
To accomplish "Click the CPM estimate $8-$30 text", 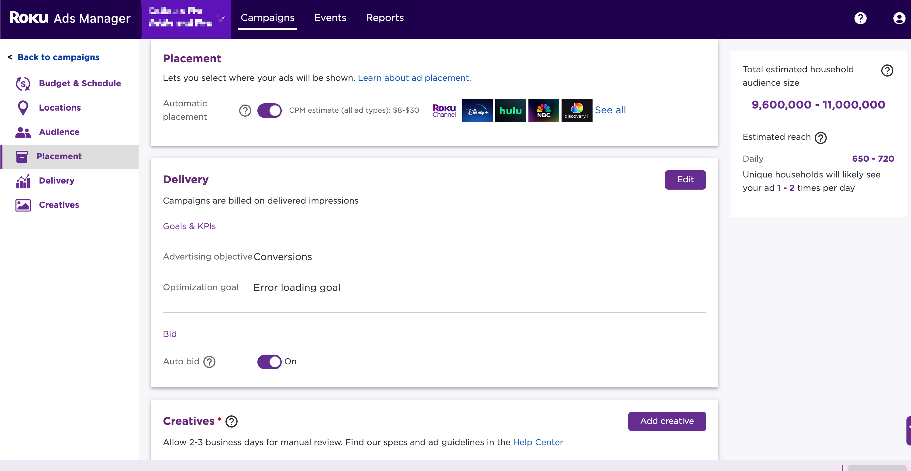I will (354, 111).
